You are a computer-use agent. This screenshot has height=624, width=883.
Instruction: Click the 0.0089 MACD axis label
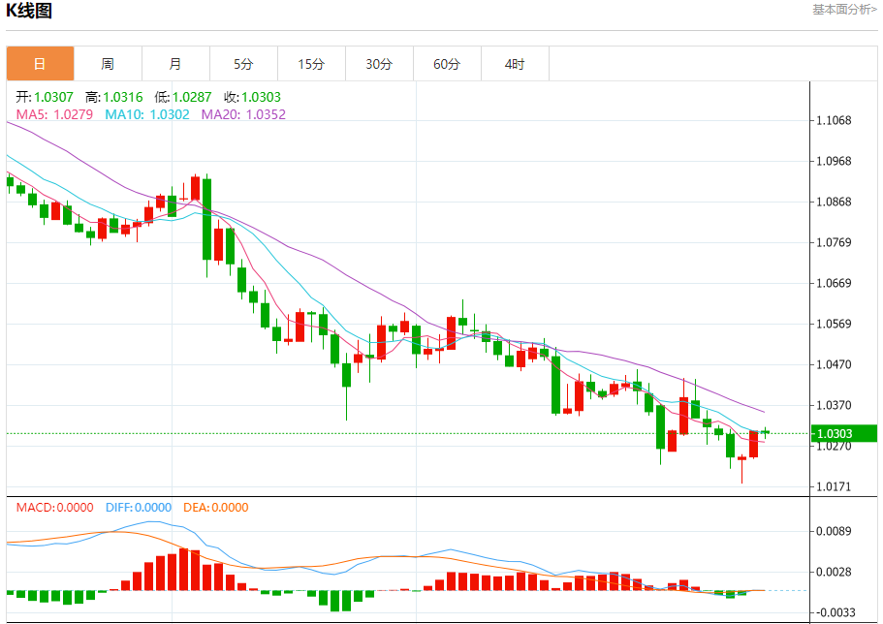(834, 531)
